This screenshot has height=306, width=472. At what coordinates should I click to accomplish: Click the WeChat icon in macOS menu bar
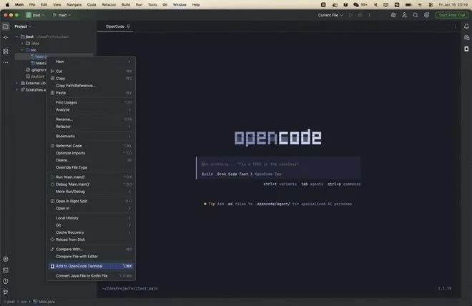click(356, 4)
